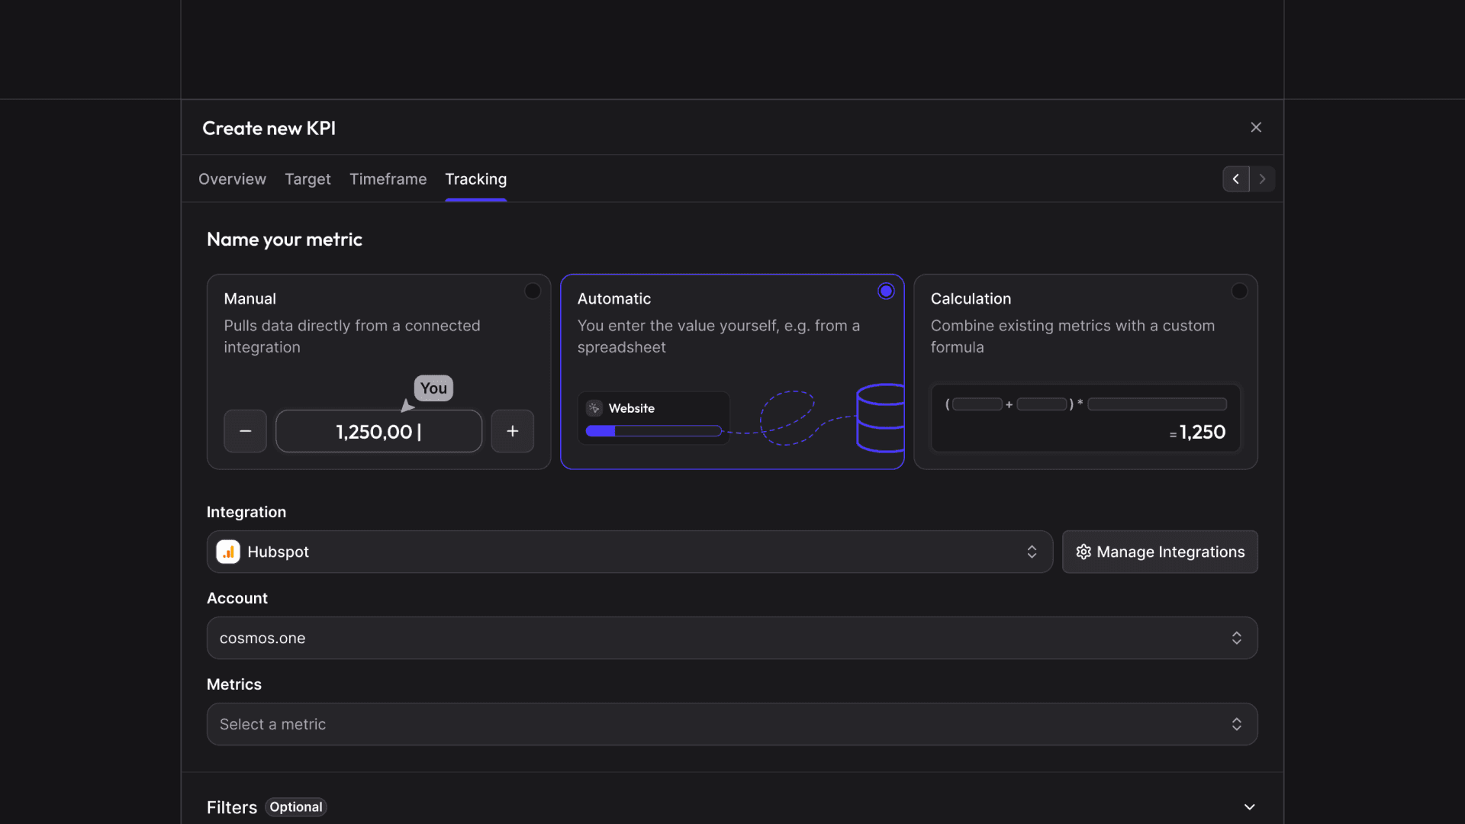The image size is (1465, 824).
Task: Click the Website source icon
Action: coord(594,408)
